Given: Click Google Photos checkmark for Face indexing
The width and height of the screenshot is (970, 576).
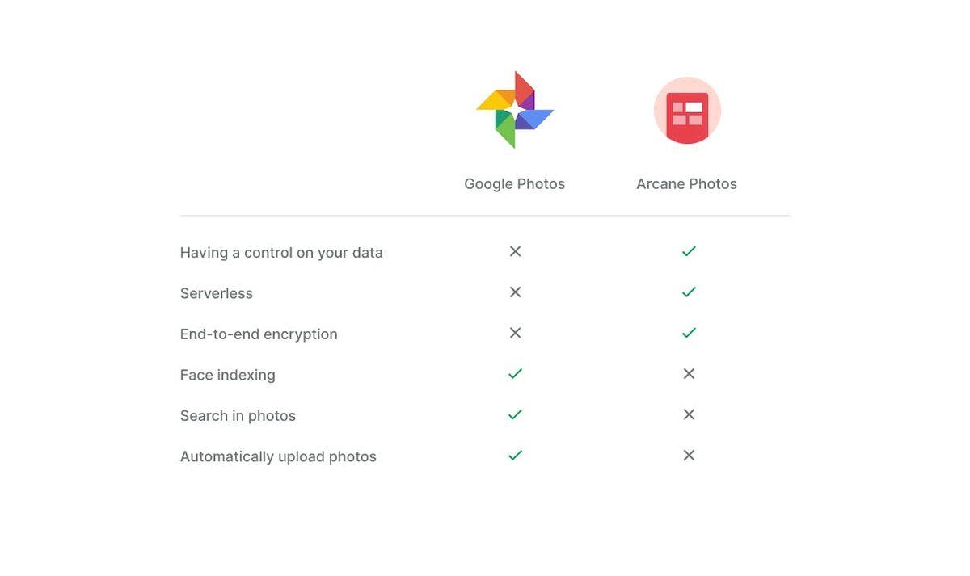Looking at the screenshot, I should coord(515,373).
